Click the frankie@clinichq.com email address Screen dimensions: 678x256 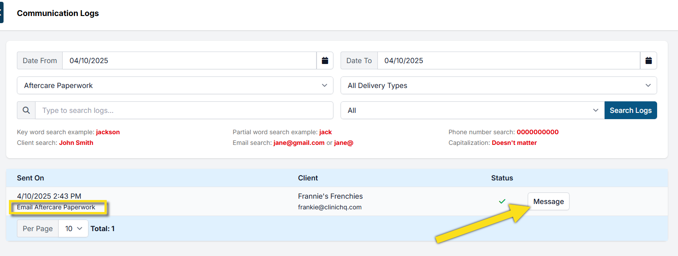[x=329, y=207]
